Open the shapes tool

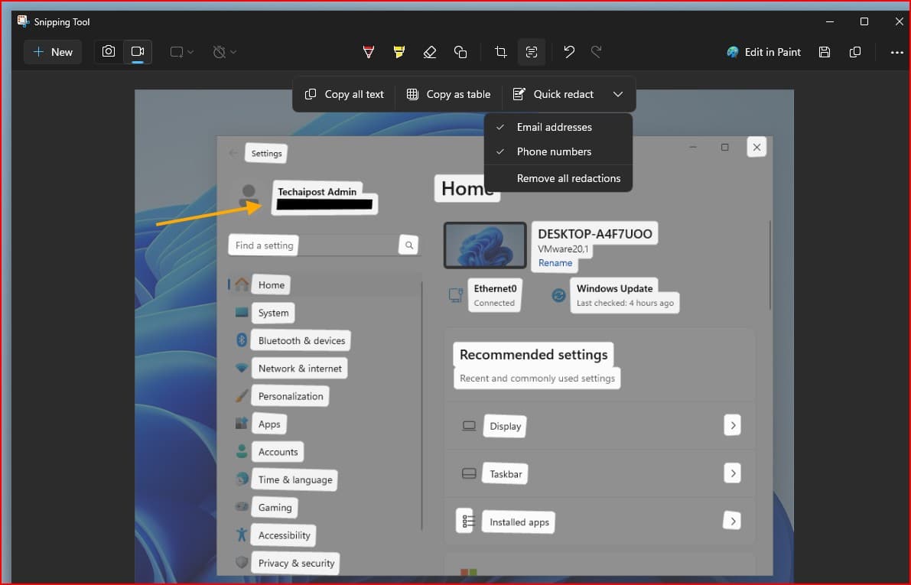tap(460, 52)
